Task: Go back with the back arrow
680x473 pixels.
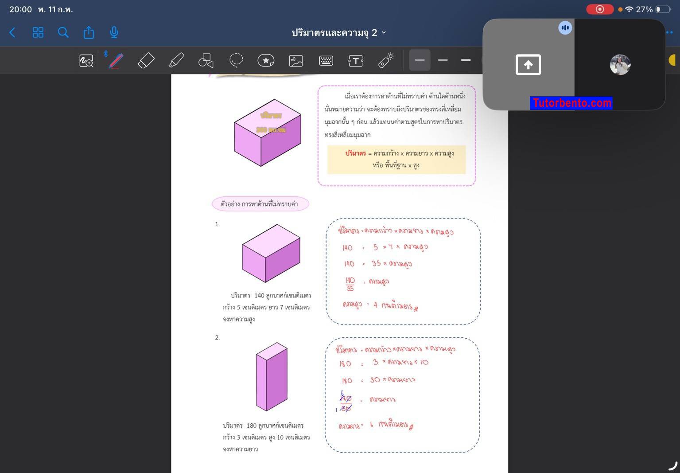Action: (12, 32)
